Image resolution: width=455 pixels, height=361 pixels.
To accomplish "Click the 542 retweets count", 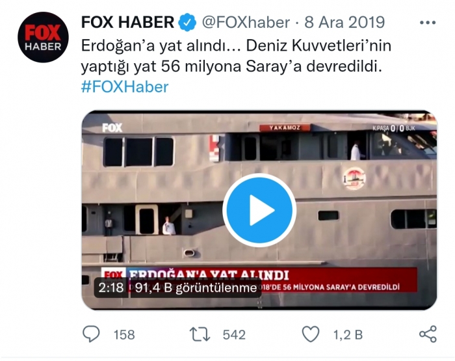I will pos(234,334).
